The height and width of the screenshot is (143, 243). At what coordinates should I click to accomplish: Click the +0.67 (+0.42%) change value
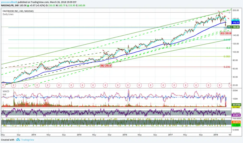tap(37, 5)
